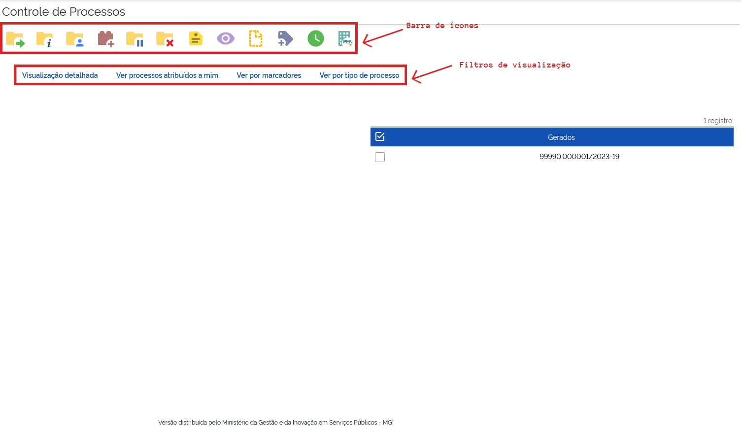This screenshot has width=741, height=431.
Task: Click the include in block icon
Action: click(x=106, y=39)
